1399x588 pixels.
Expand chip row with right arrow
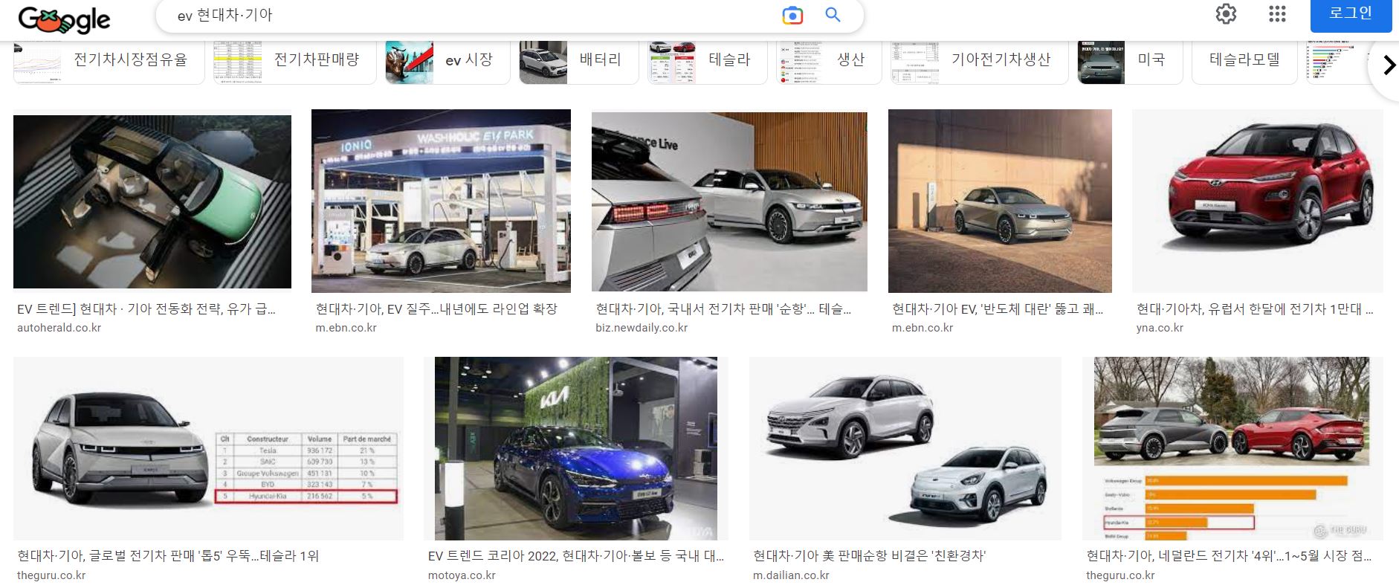(1388, 65)
